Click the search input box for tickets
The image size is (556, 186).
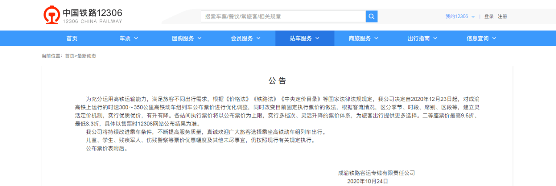(x=283, y=16)
